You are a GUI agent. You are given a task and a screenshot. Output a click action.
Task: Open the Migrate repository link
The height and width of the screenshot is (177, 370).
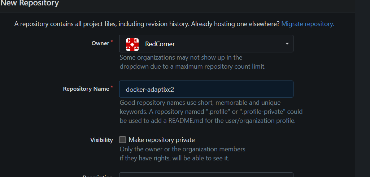308,24
